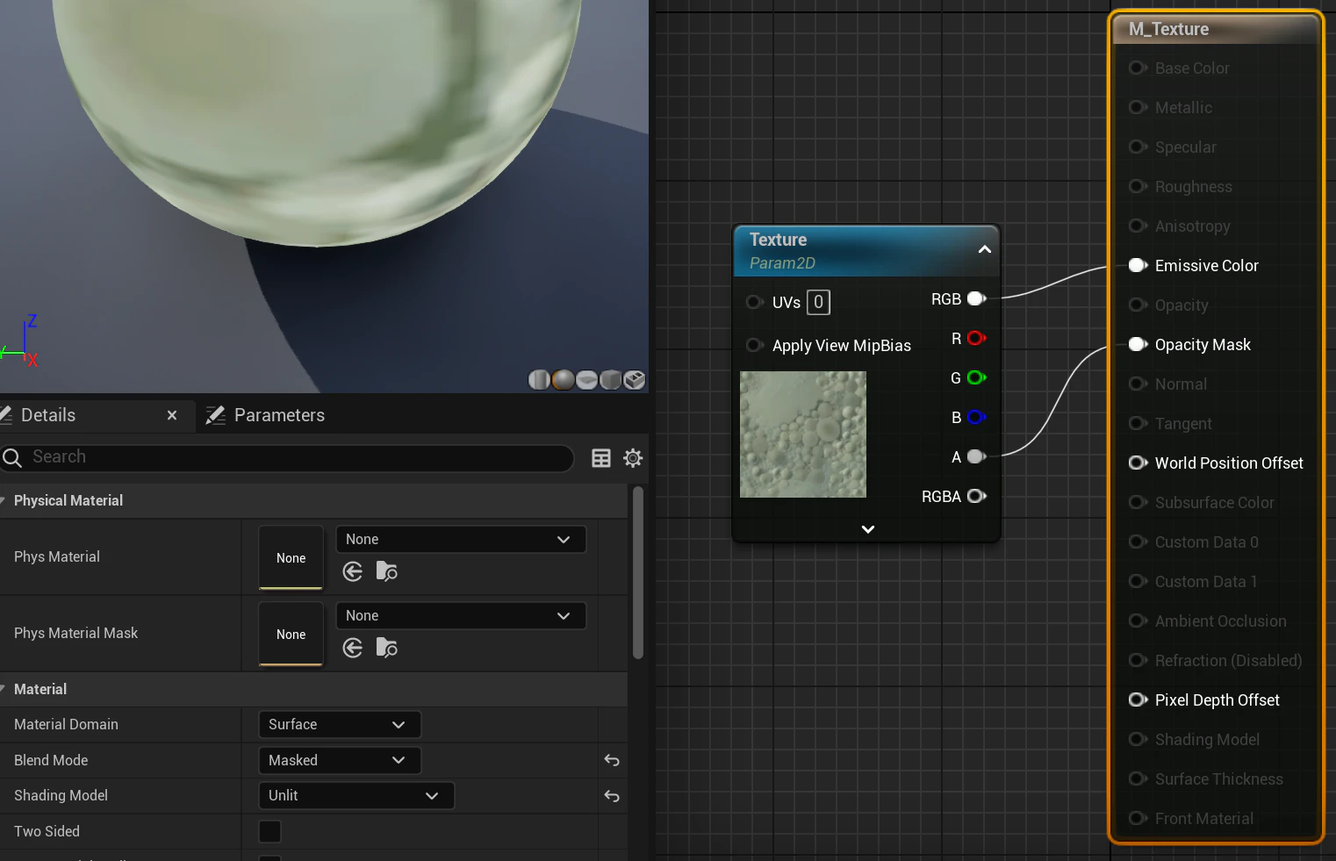Browse to Phys Material in Content Browser
1336x861 pixels.
click(x=387, y=571)
